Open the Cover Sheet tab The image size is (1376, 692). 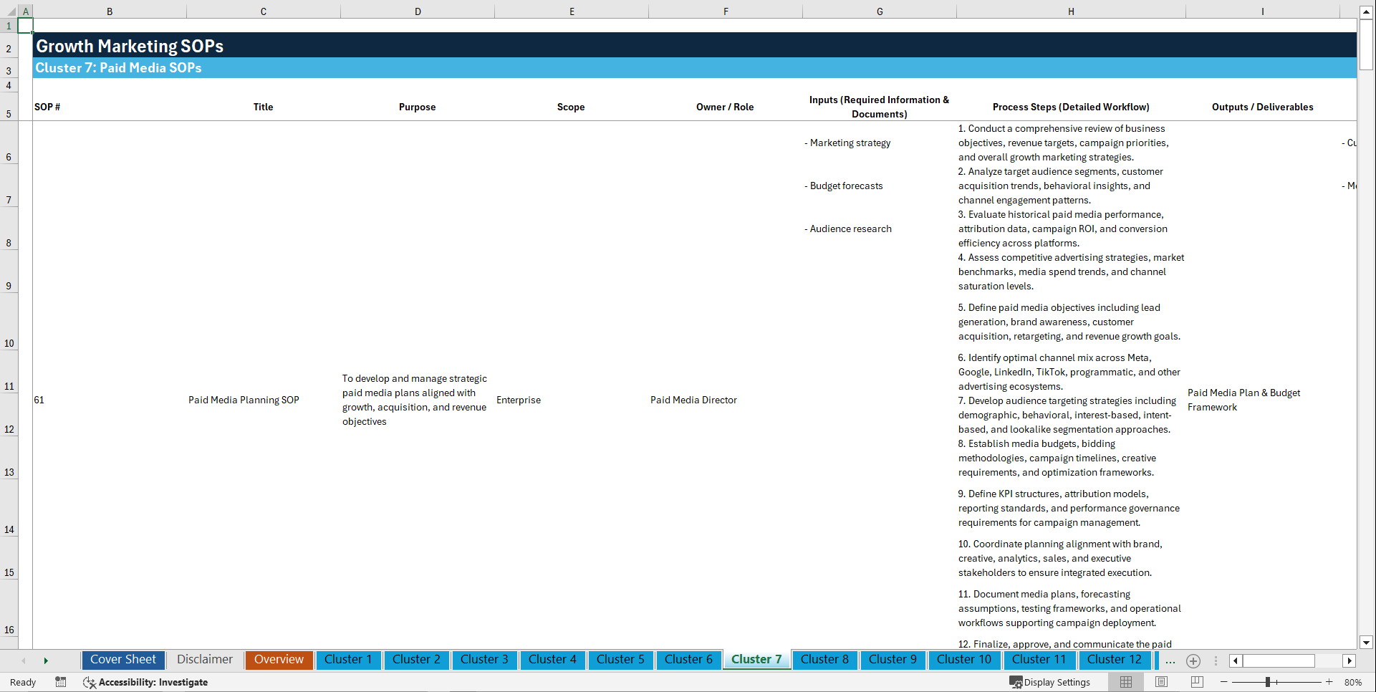123,660
